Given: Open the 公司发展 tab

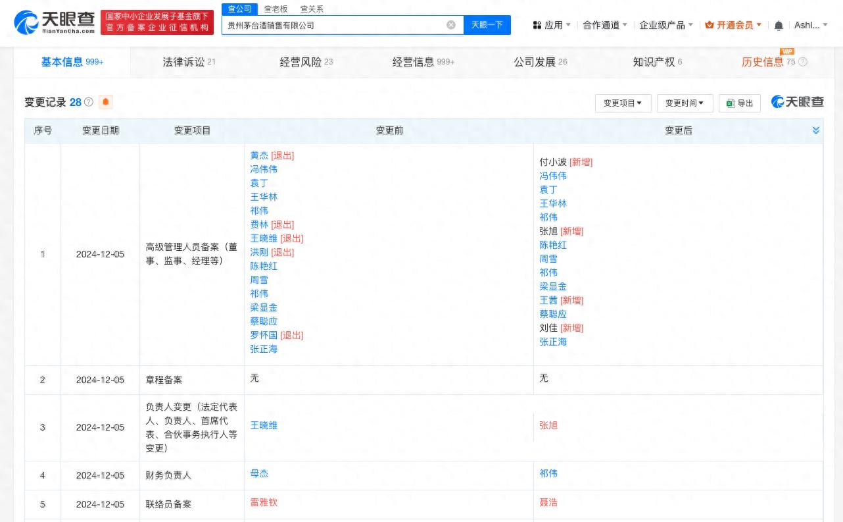Looking at the screenshot, I should pos(541,62).
